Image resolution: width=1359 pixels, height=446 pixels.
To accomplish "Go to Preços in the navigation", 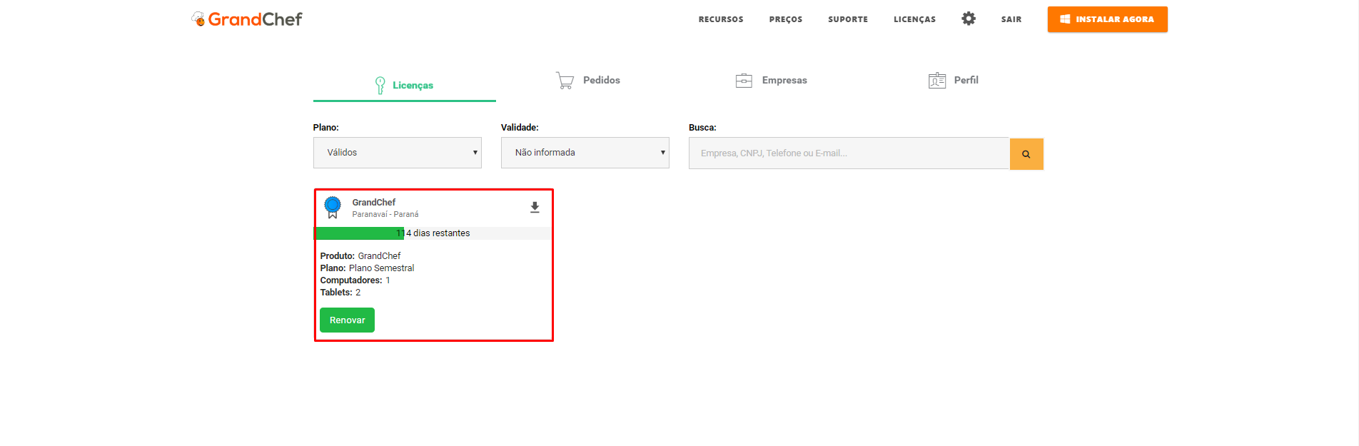I will coord(785,19).
